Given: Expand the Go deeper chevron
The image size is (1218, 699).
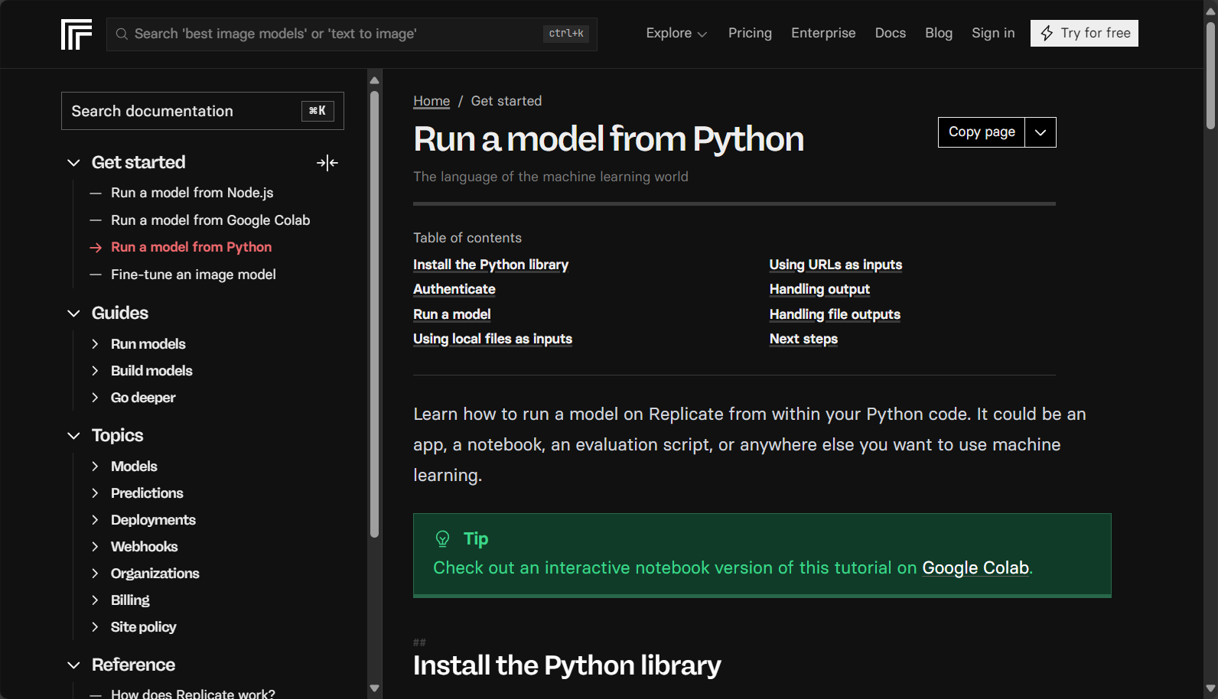Looking at the screenshot, I should click(x=95, y=398).
